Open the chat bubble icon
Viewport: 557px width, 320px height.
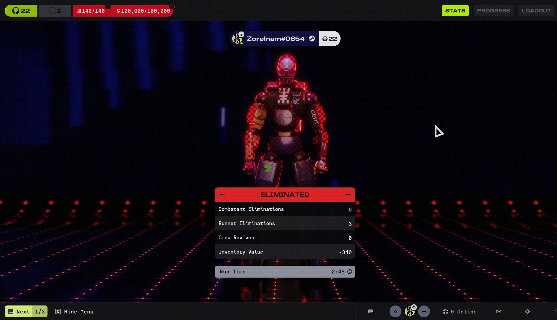pos(371,311)
